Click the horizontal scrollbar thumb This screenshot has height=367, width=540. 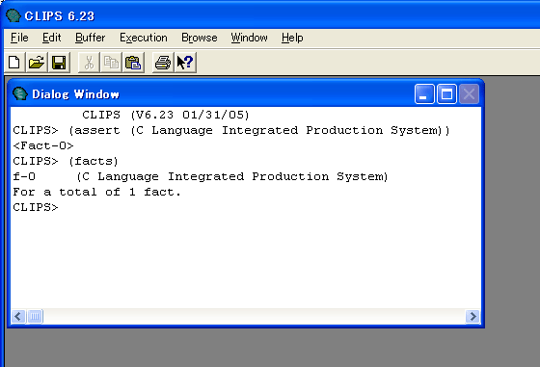[x=35, y=316]
